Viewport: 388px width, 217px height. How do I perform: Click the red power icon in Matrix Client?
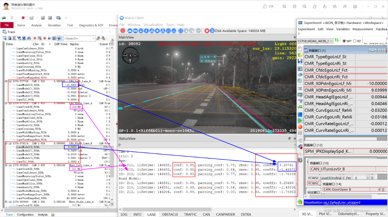pyautogui.click(x=123, y=31)
